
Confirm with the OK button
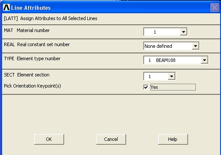click(49, 139)
